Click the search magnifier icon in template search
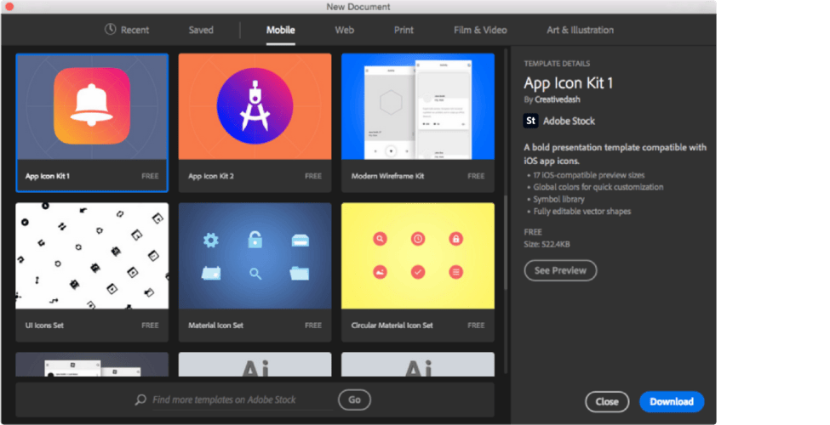This screenshot has height=425, width=830. pos(140,399)
